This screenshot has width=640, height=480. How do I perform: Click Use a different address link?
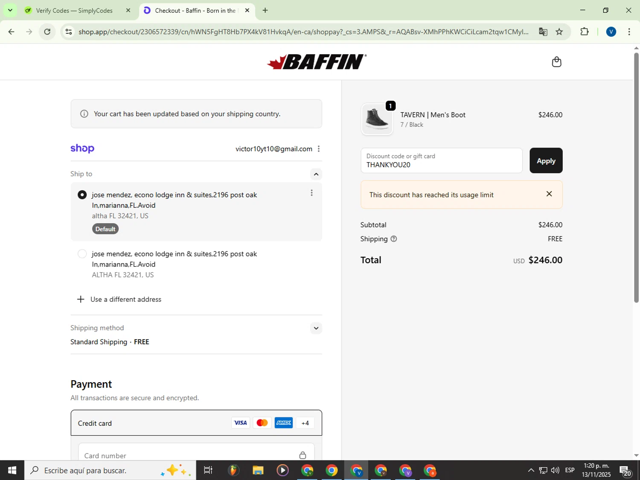coord(126,299)
